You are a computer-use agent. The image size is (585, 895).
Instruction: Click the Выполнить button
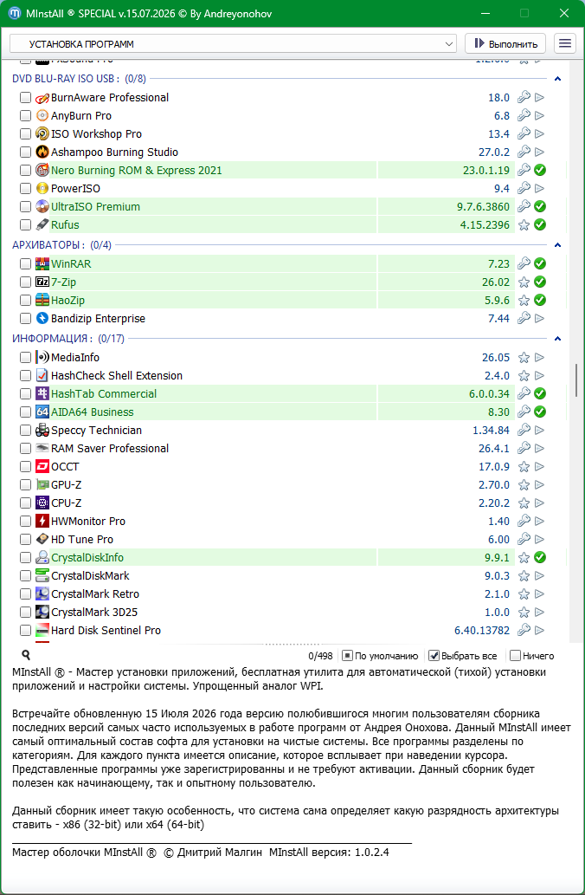(x=505, y=44)
